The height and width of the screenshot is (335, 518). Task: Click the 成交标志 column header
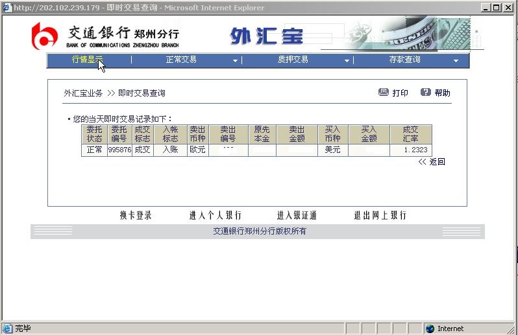pos(142,134)
